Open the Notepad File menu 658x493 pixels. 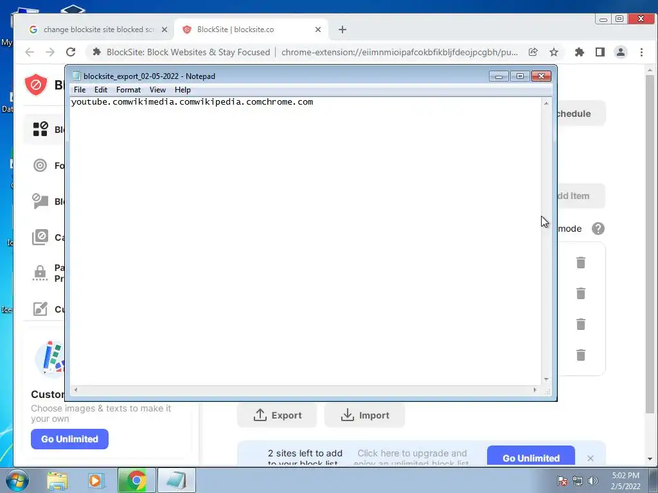pos(79,90)
